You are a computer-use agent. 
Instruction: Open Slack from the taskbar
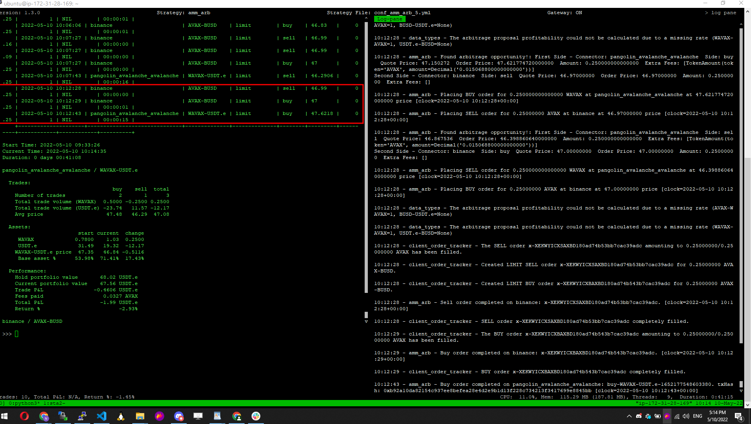point(256,417)
